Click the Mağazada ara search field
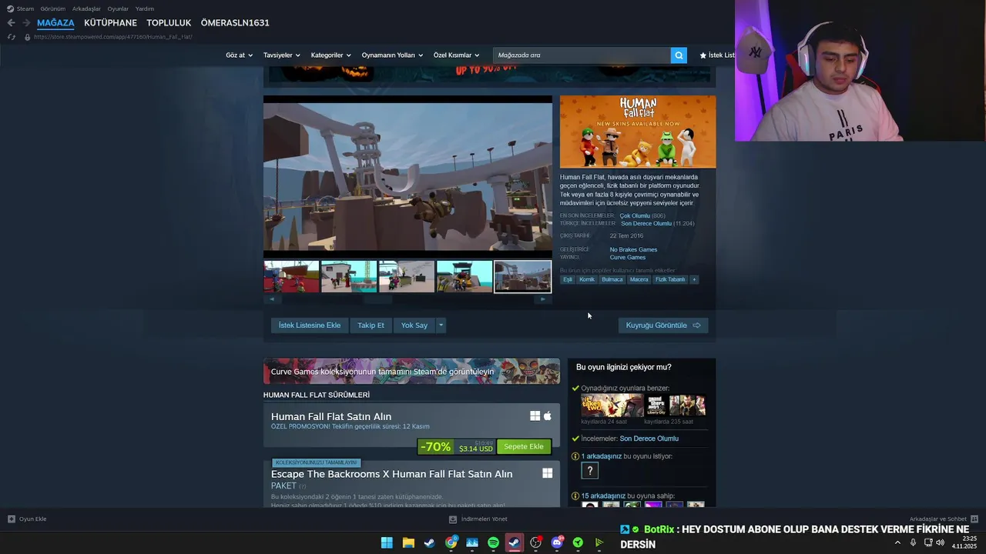 point(582,55)
